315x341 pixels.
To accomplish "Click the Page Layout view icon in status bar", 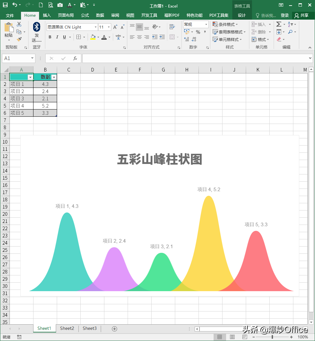I will point(232,337).
